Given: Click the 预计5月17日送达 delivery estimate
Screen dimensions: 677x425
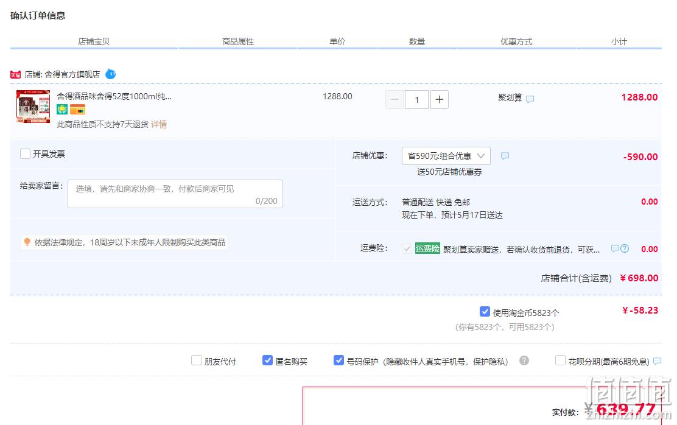Looking at the screenshot, I should (472, 215).
